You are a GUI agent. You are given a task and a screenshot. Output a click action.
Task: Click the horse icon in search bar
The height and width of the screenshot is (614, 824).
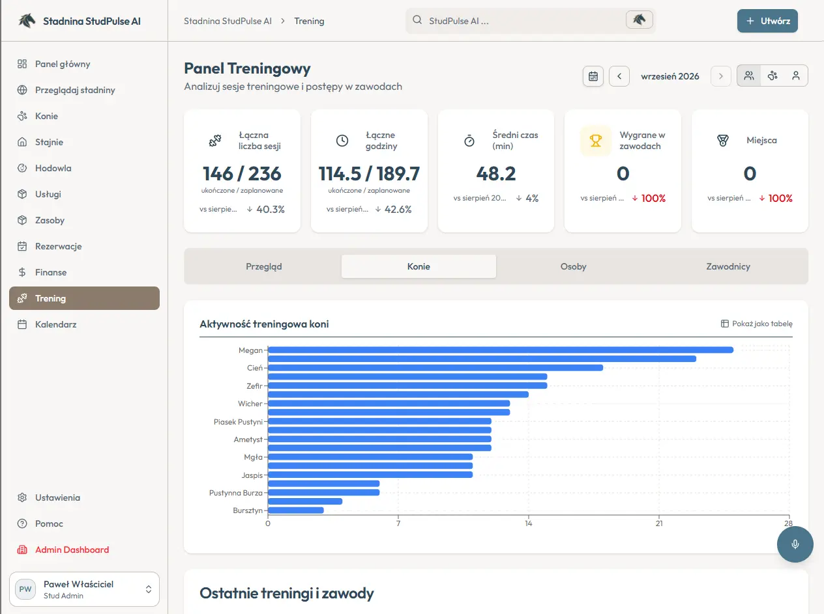(x=639, y=20)
